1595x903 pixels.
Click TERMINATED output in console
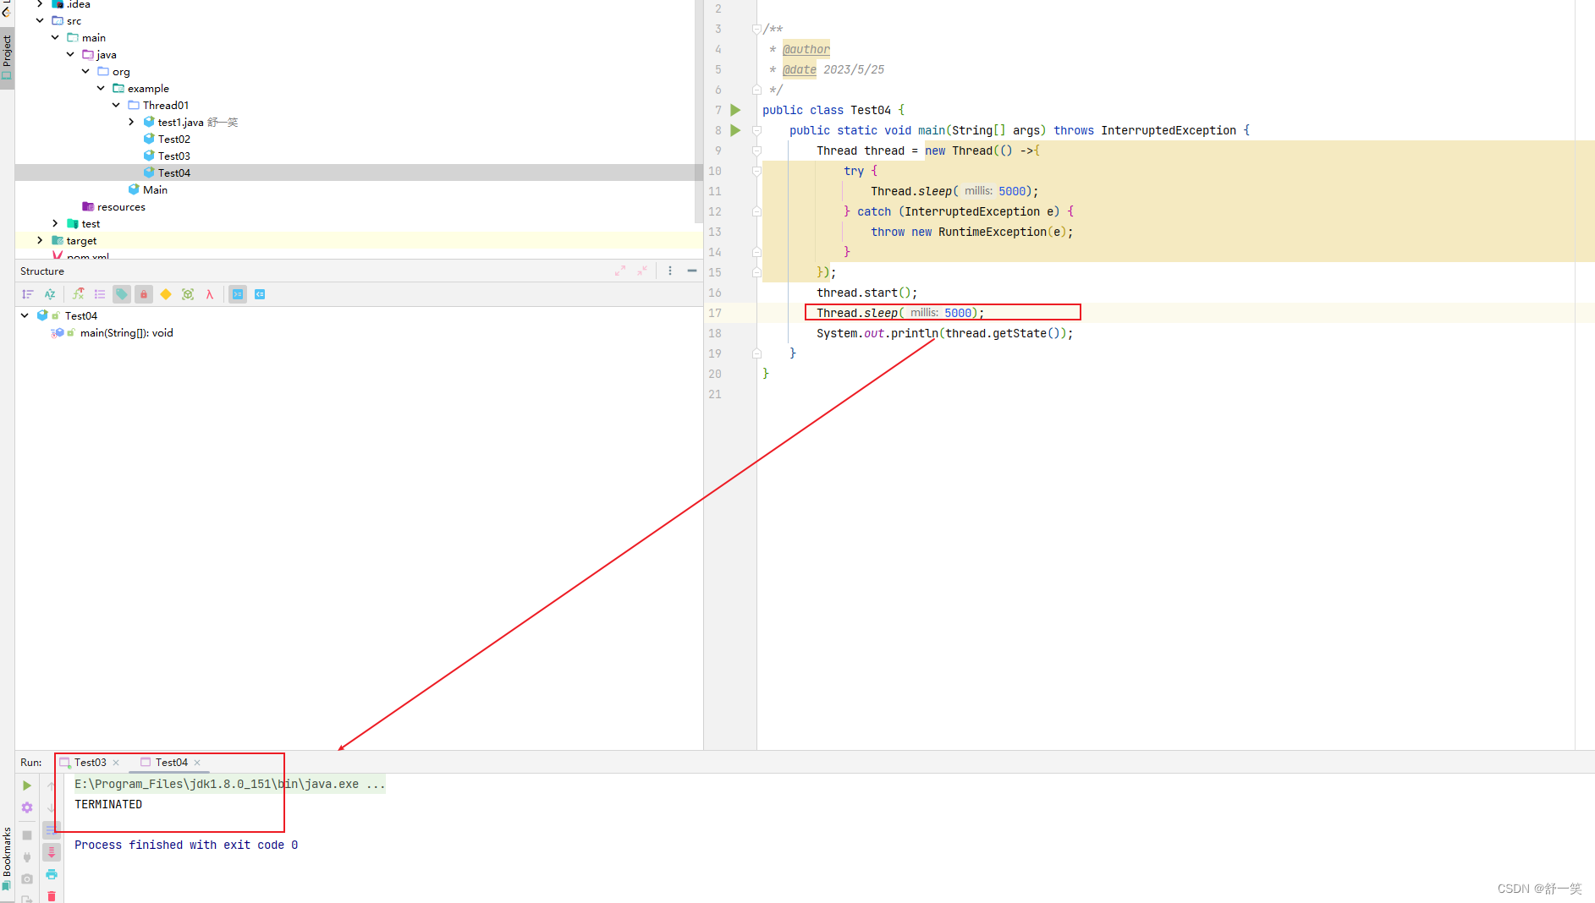click(x=108, y=804)
